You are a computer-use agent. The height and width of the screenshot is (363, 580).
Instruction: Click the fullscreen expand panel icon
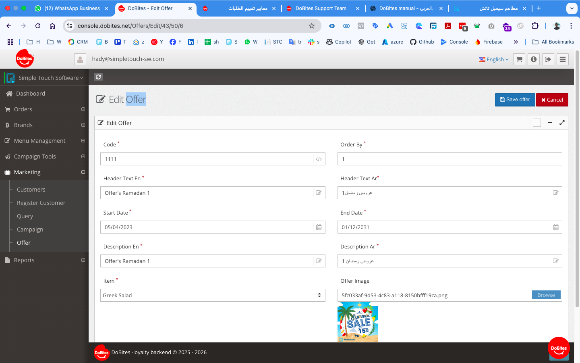(562, 123)
